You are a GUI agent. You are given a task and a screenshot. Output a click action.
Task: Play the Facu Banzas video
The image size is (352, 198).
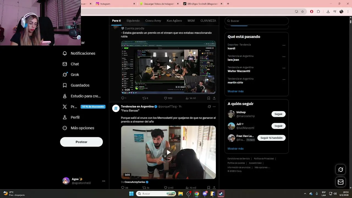coord(168,152)
